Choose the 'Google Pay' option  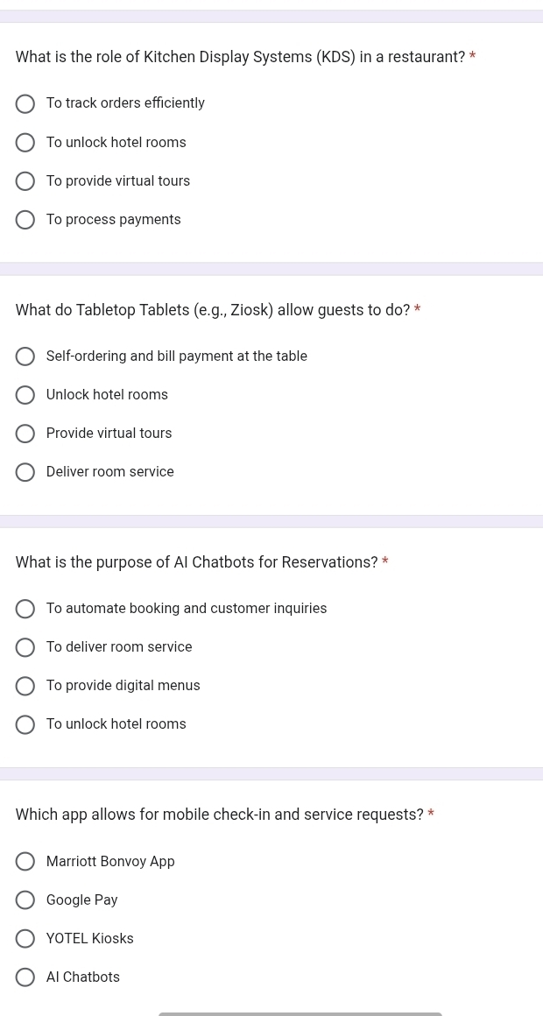pos(26,900)
